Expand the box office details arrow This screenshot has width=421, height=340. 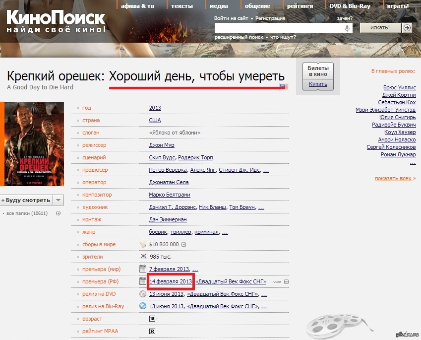coord(183,244)
